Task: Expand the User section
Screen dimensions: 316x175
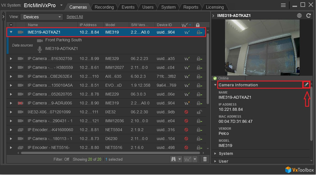Action: pyautogui.click(x=215, y=161)
